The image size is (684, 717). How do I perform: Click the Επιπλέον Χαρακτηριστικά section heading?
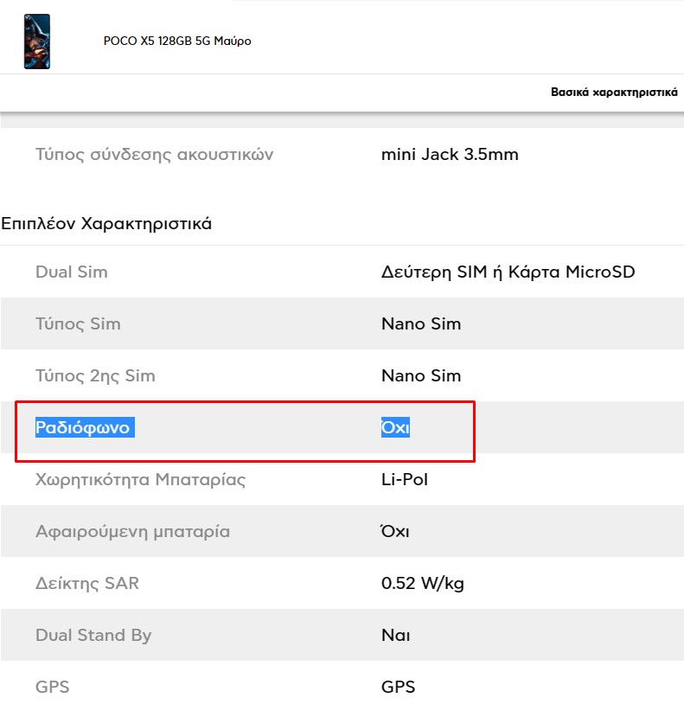(106, 224)
